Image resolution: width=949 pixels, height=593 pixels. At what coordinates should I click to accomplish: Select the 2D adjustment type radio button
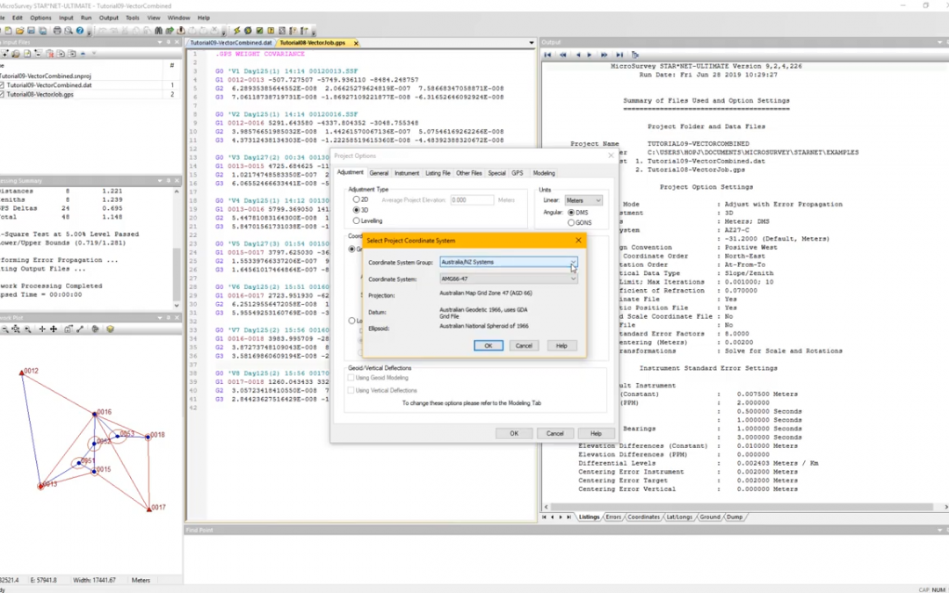click(x=356, y=200)
